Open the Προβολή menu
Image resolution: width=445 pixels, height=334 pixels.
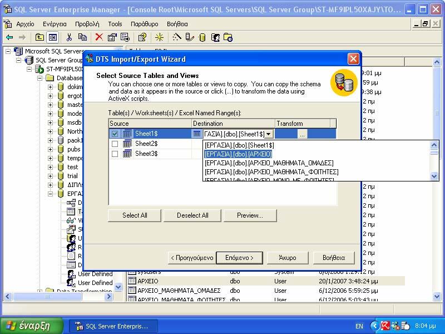coord(87,24)
